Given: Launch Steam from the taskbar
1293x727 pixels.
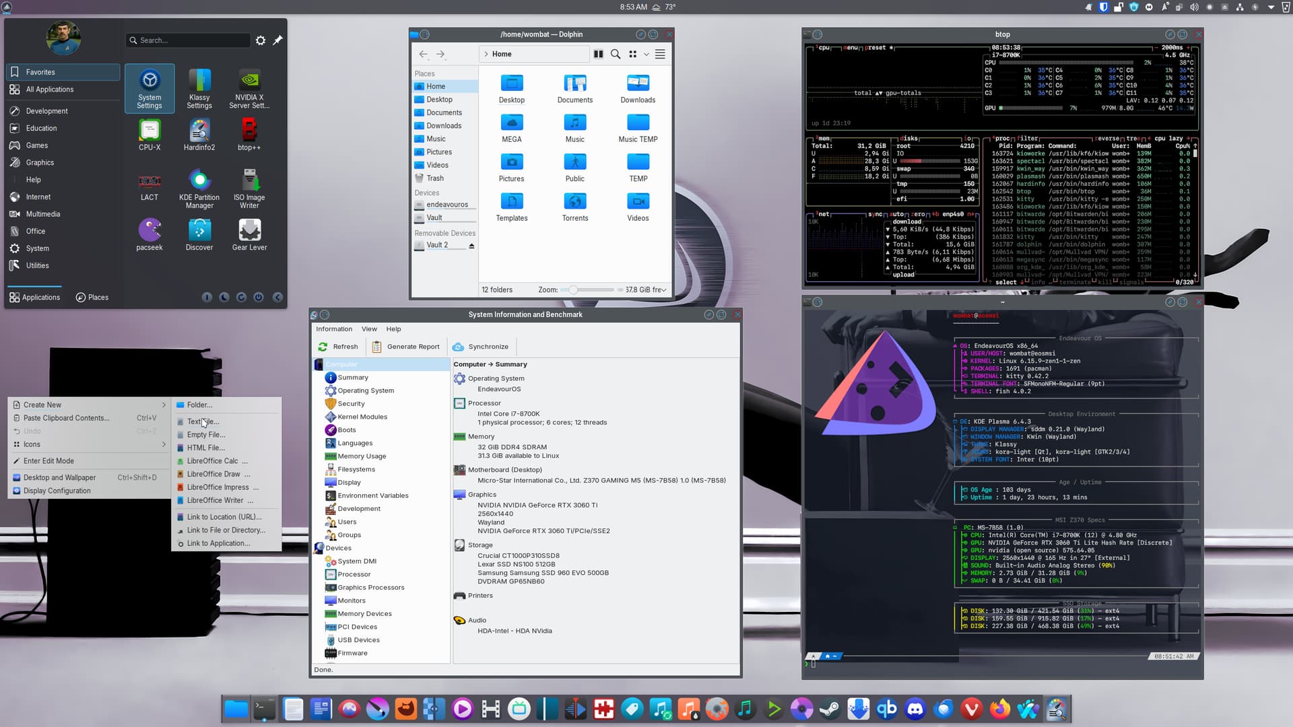Looking at the screenshot, I should coord(830,709).
